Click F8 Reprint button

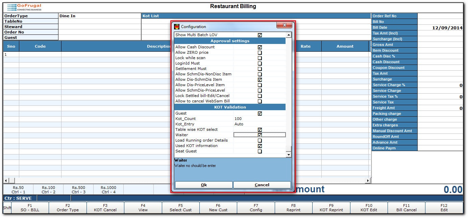tap(293, 208)
